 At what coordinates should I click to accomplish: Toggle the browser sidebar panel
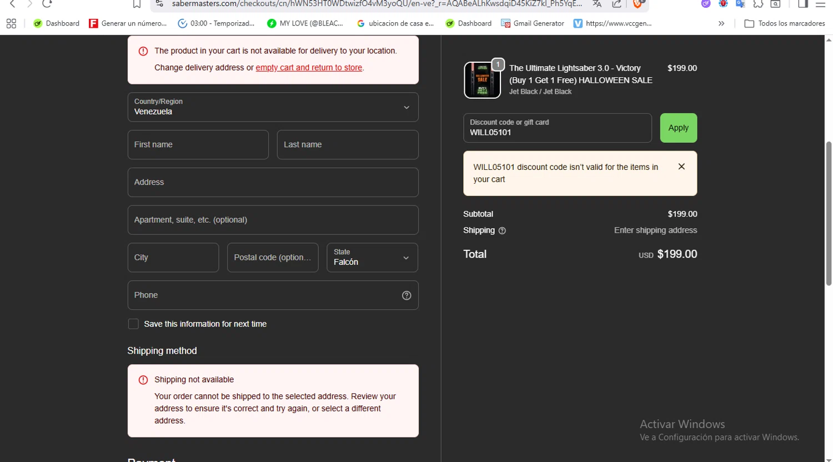tap(803, 4)
